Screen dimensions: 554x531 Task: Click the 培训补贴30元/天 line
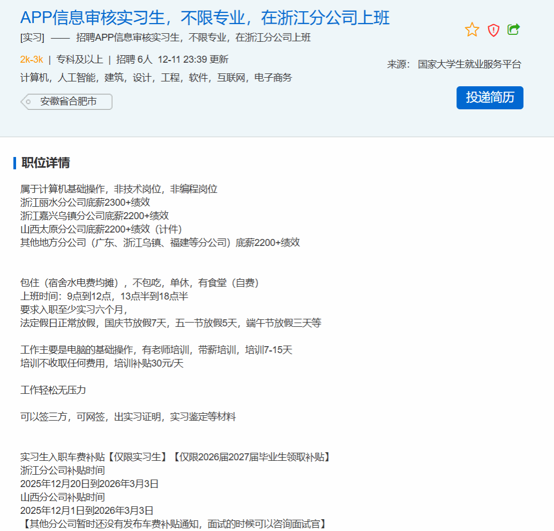pos(102,363)
